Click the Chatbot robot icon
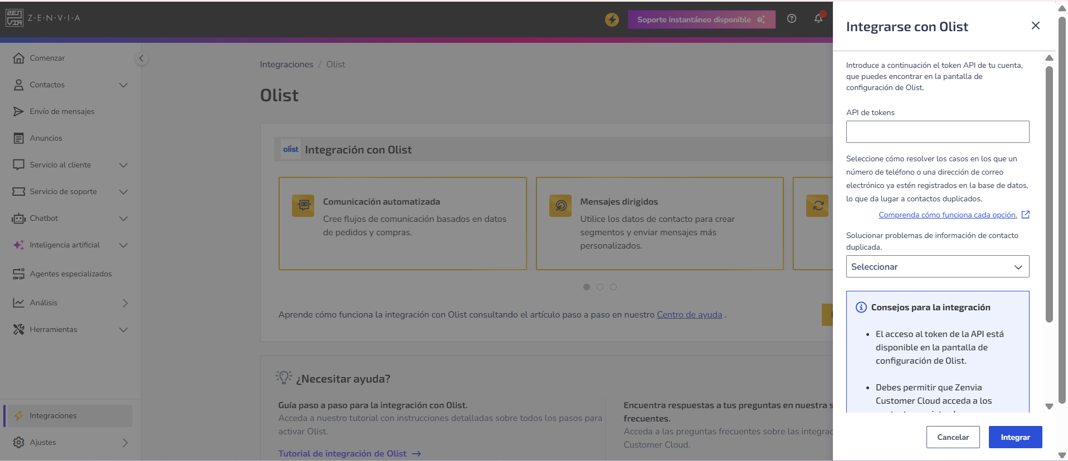 18,218
